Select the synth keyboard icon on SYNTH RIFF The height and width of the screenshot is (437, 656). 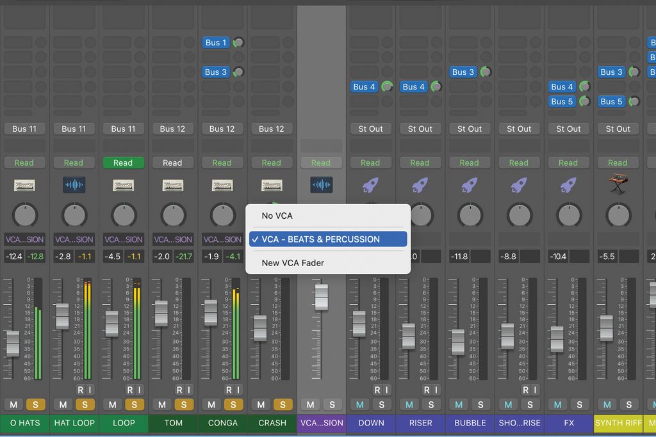pos(618,185)
